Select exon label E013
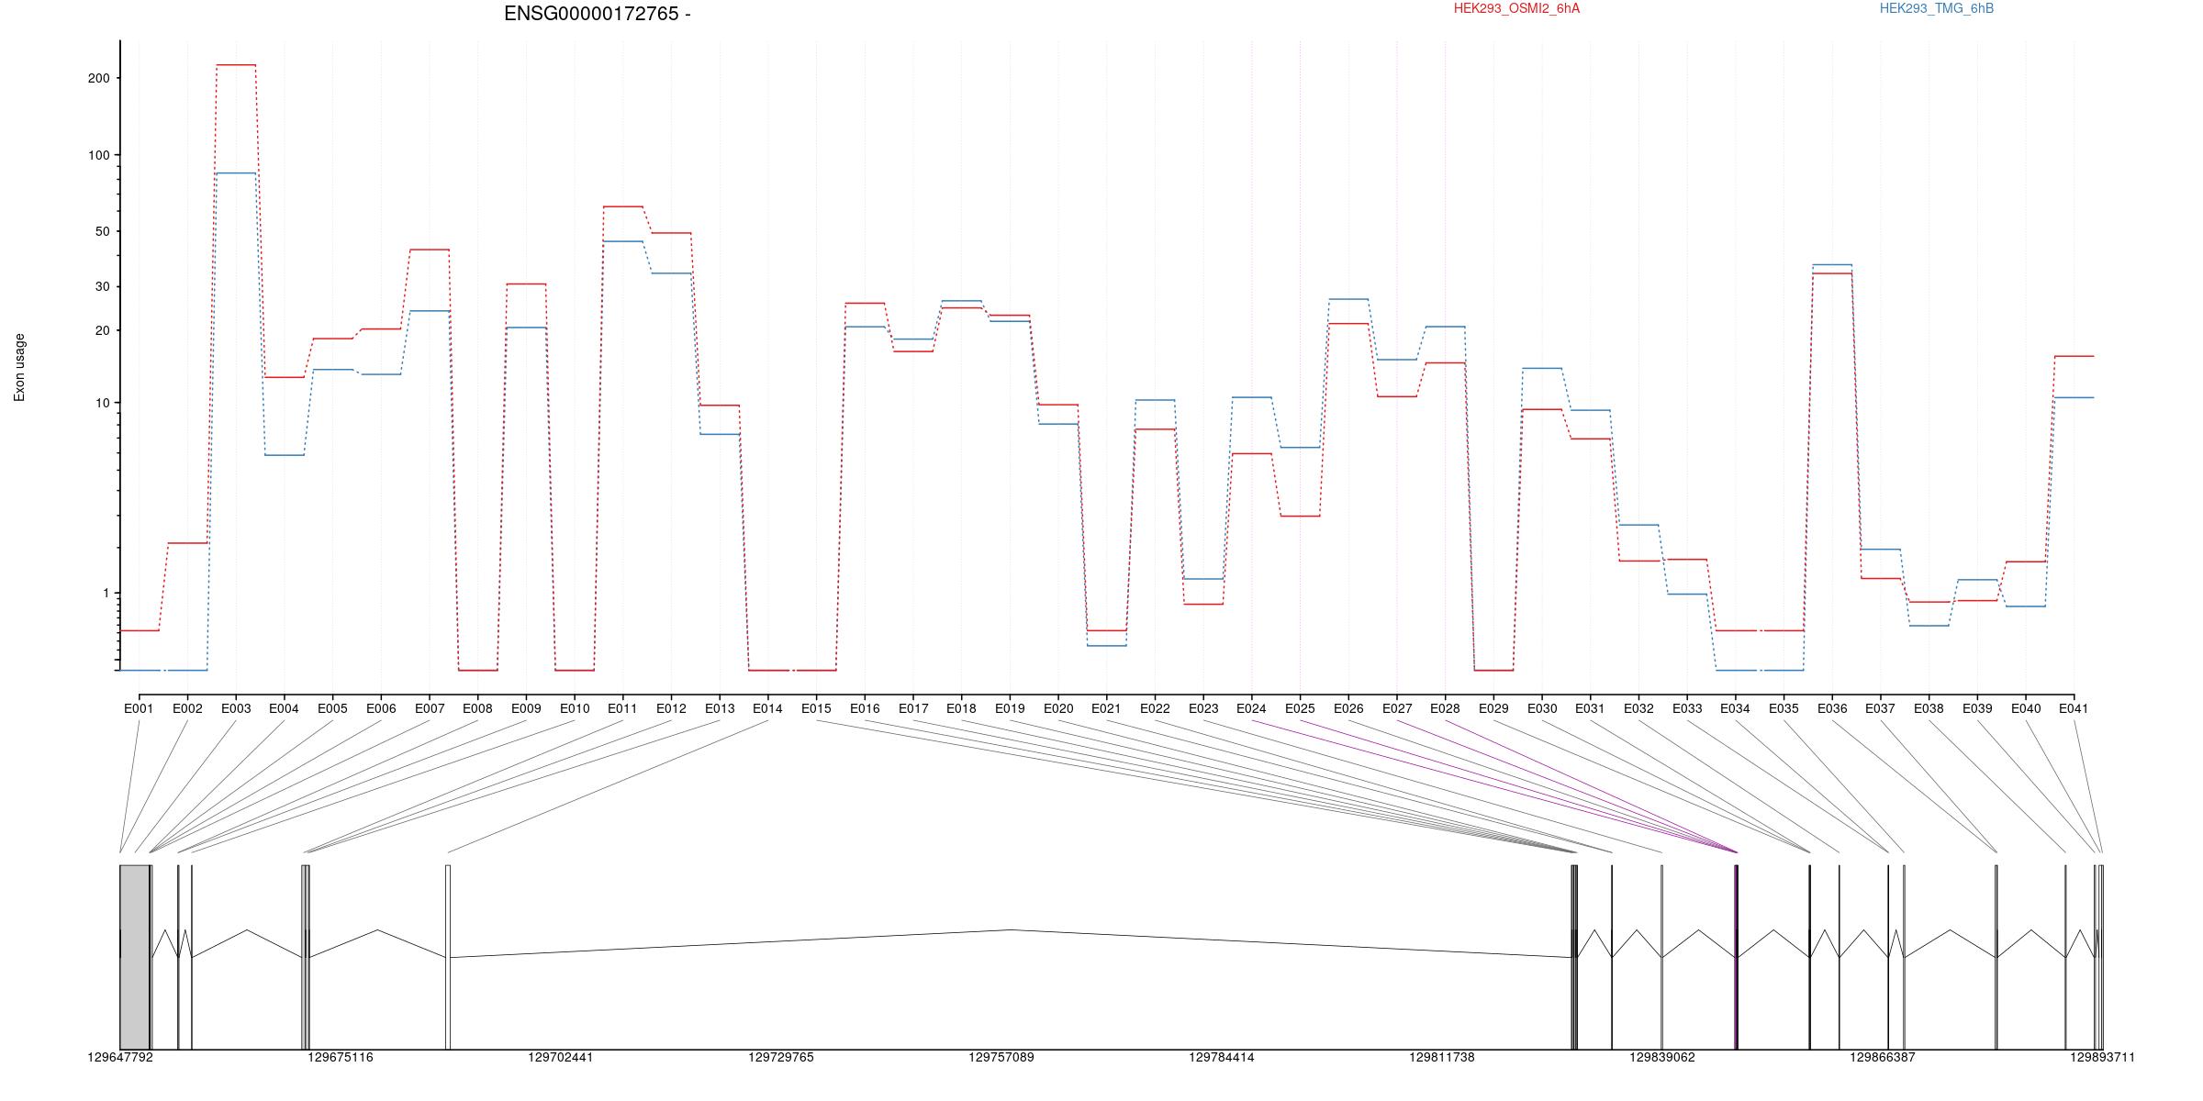2203x1101 pixels. click(720, 708)
